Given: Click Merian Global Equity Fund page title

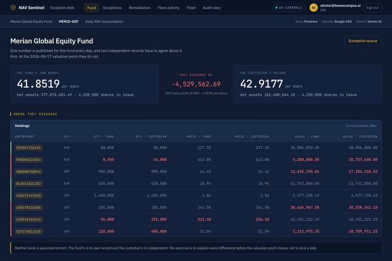Looking at the screenshot, I should pos(52,41).
